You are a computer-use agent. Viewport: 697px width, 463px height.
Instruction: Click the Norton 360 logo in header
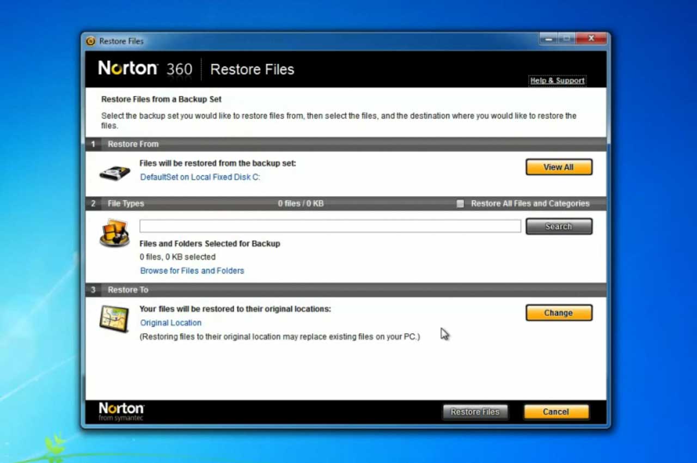pos(145,69)
